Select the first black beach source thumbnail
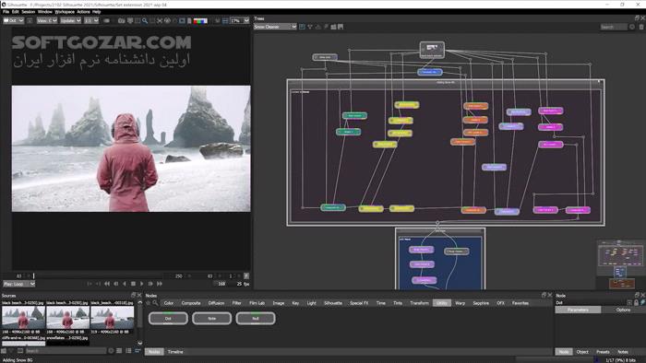Screen dimensions: 646x363 click(x=23, y=317)
